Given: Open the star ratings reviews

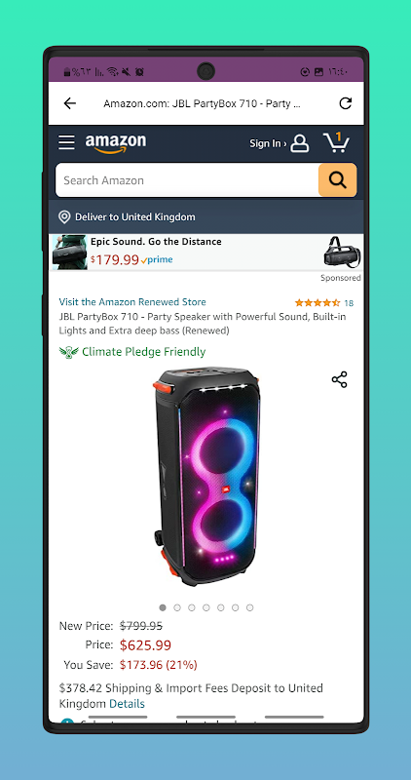Looking at the screenshot, I should pyautogui.click(x=324, y=303).
